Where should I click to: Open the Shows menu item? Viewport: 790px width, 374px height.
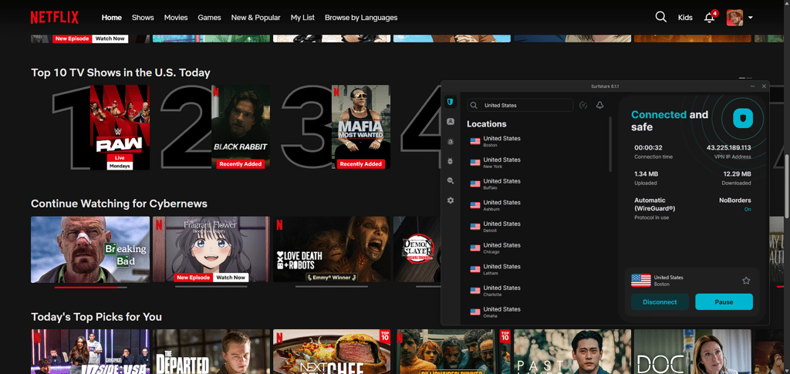coord(143,18)
